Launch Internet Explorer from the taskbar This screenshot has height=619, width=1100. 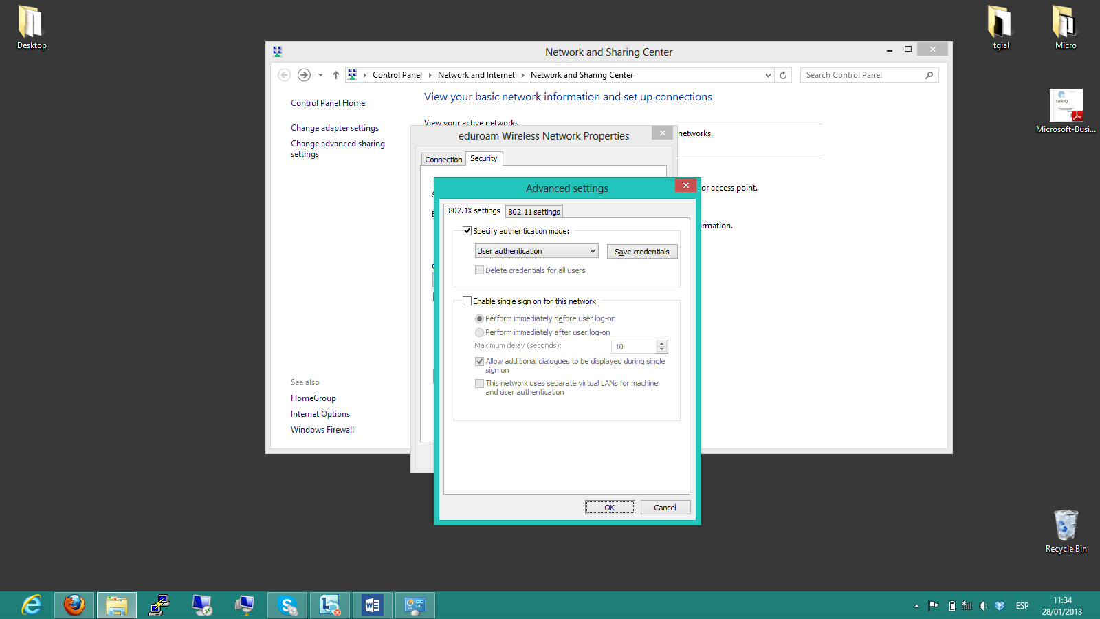[x=32, y=605]
